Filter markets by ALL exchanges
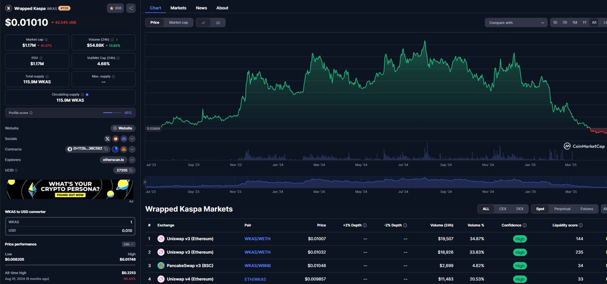Image resolution: width=607 pixels, height=284 pixels. pyautogui.click(x=486, y=209)
